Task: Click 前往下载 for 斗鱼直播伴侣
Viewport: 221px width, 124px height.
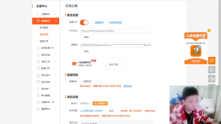Action: [x=114, y=64]
